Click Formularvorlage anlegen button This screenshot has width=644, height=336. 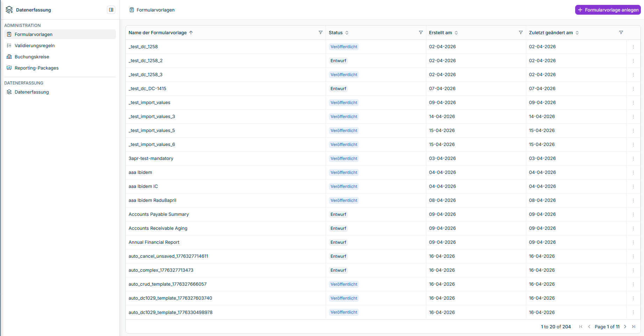point(608,10)
